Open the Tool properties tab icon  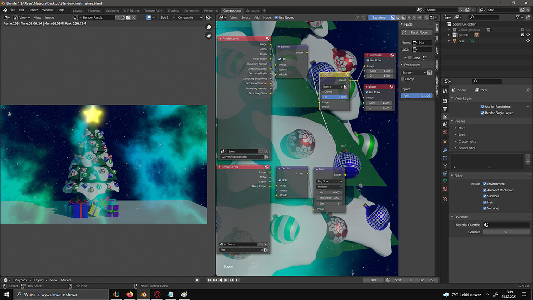[x=445, y=91]
